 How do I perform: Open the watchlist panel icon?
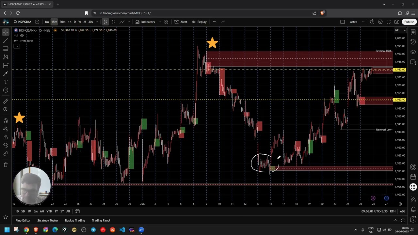(413, 32)
